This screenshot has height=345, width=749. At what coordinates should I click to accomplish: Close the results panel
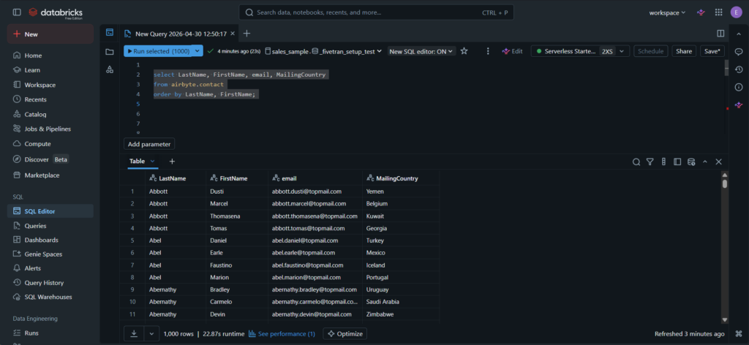pos(718,162)
